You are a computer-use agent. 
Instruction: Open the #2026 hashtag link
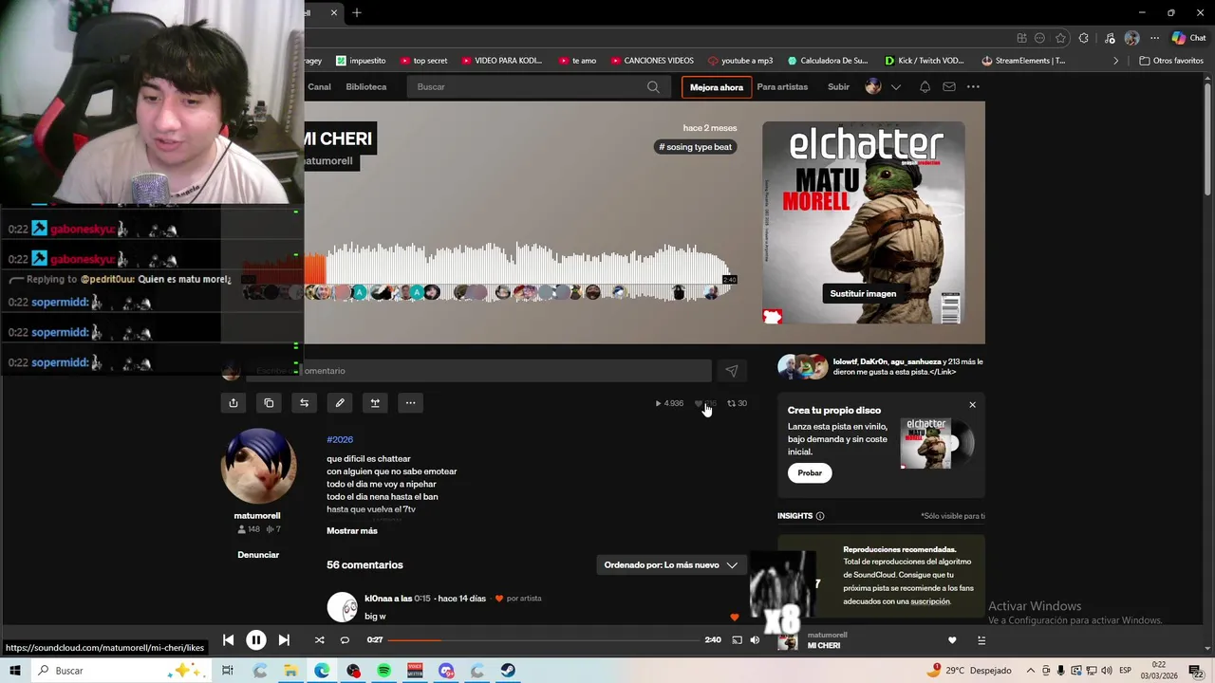pyautogui.click(x=340, y=439)
